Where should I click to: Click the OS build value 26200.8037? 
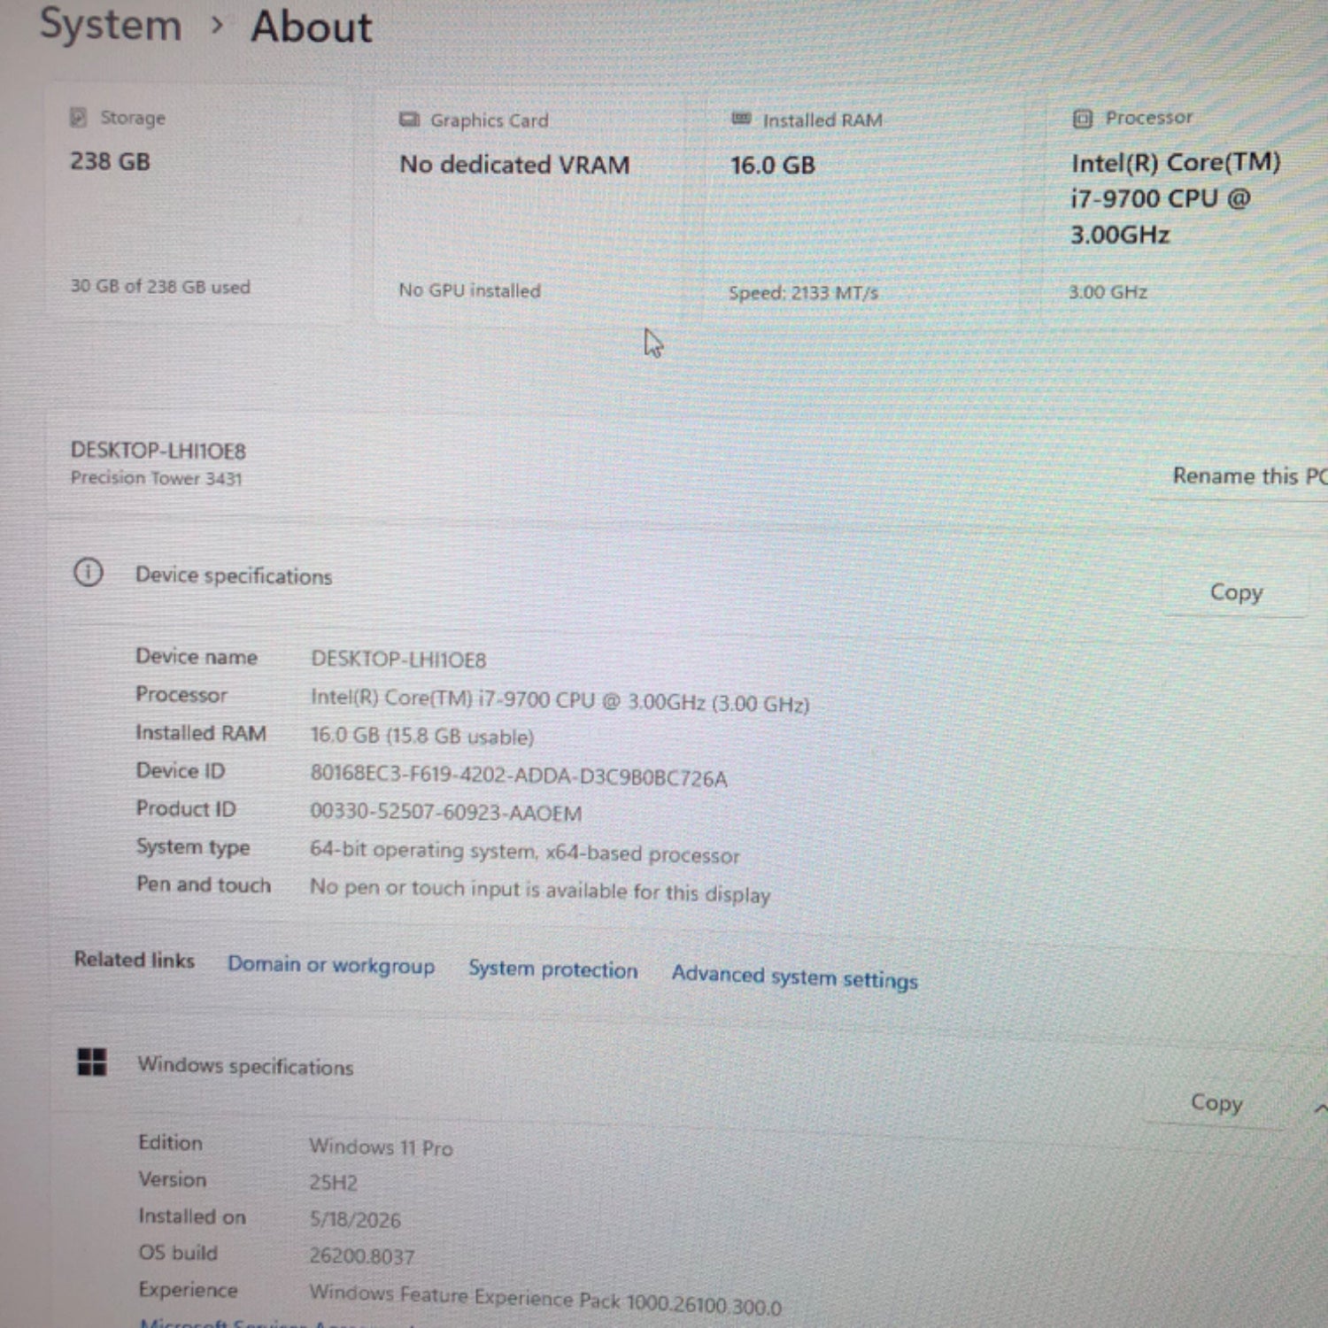[361, 1255]
